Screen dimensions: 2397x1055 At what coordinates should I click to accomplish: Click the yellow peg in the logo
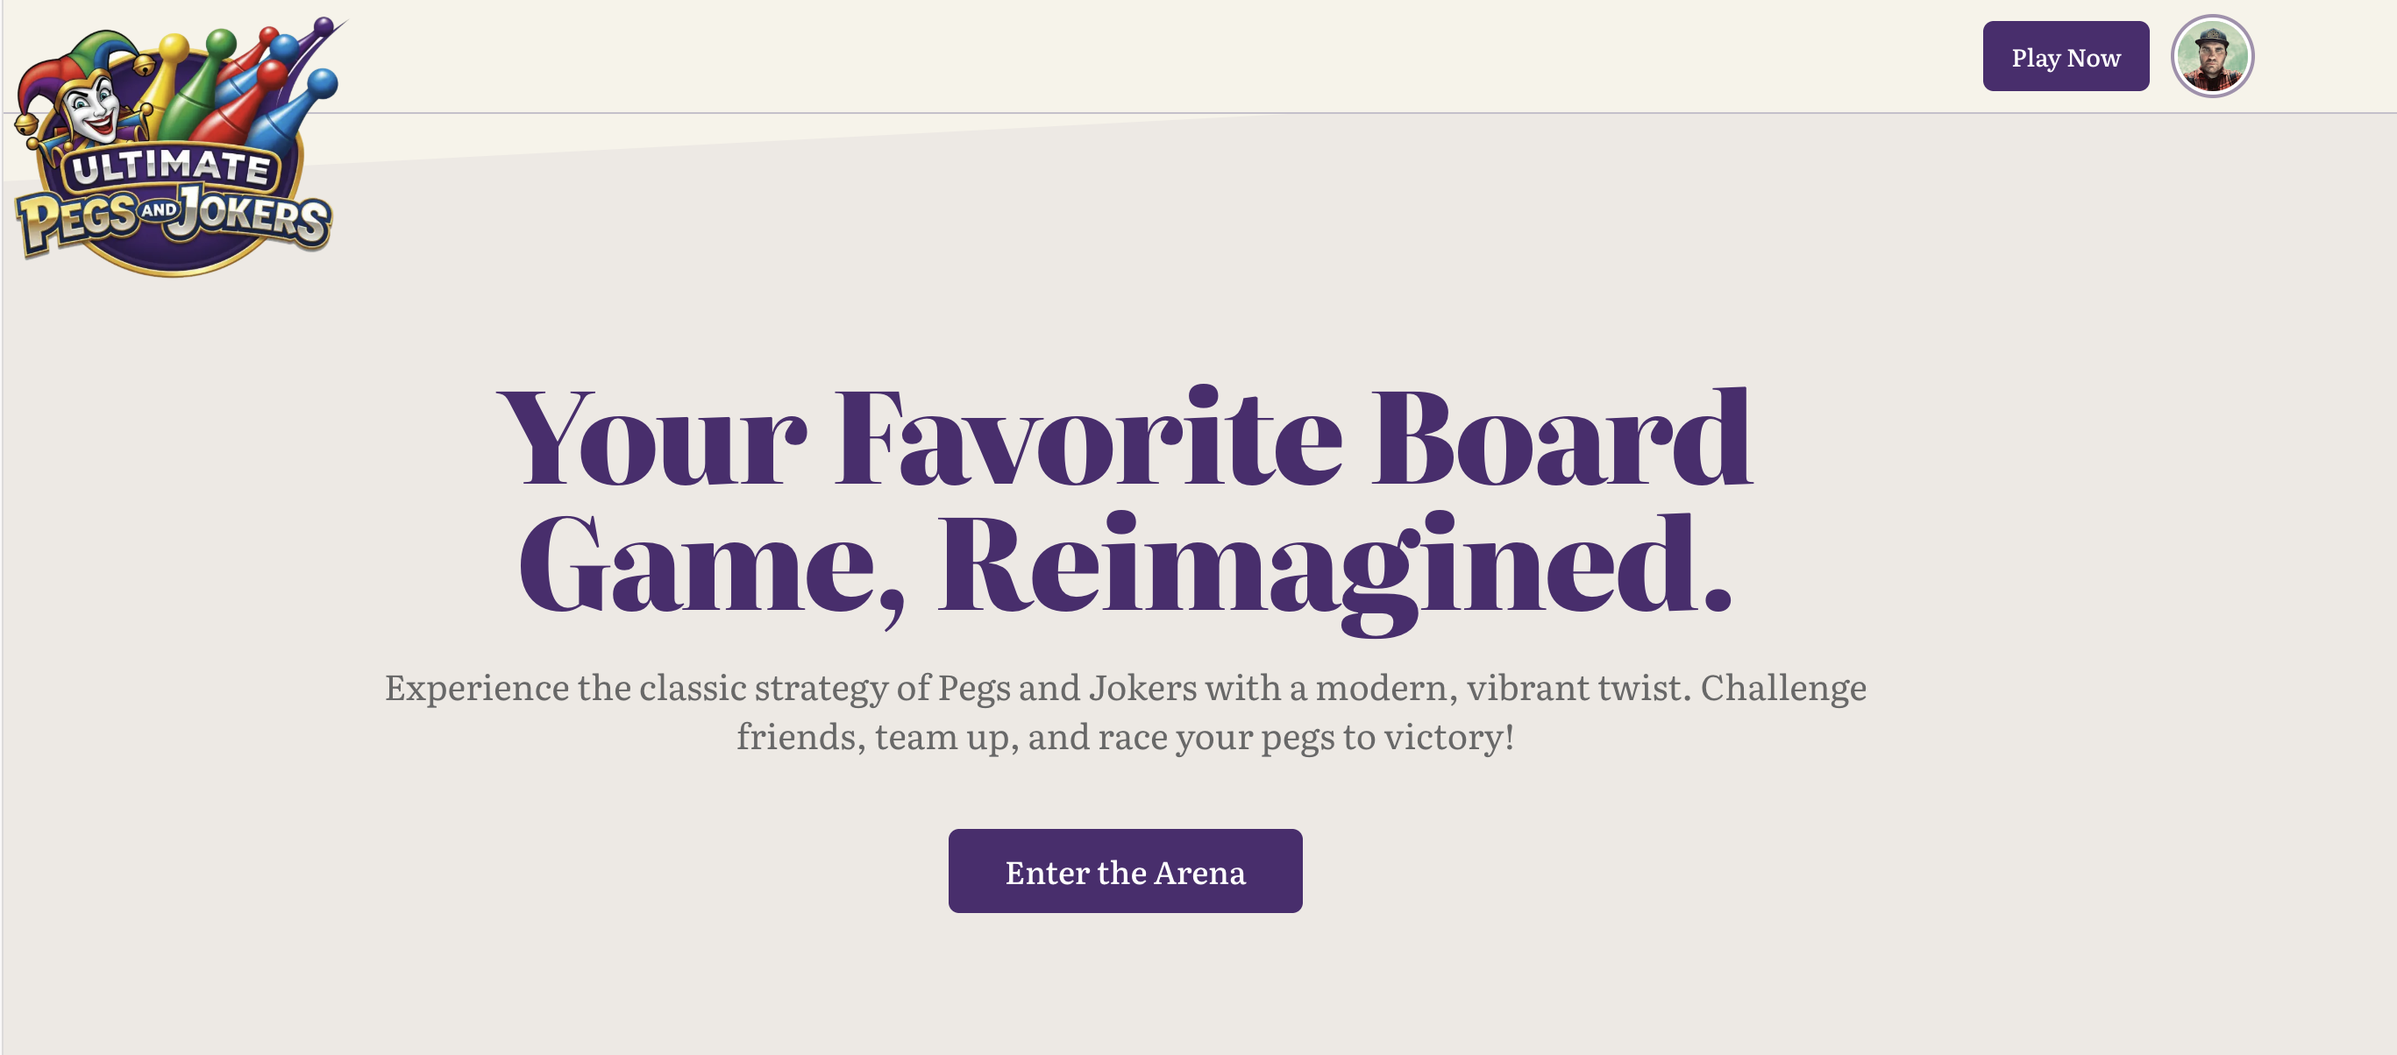point(170,74)
